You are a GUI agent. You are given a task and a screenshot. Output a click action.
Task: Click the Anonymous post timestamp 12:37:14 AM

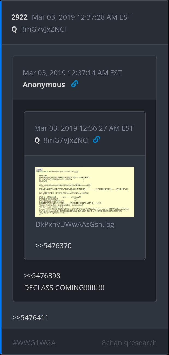click(x=72, y=73)
